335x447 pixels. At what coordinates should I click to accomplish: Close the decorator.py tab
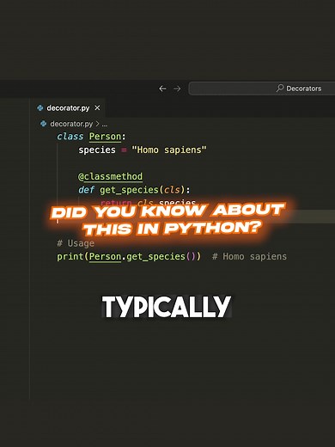[x=97, y=107]
